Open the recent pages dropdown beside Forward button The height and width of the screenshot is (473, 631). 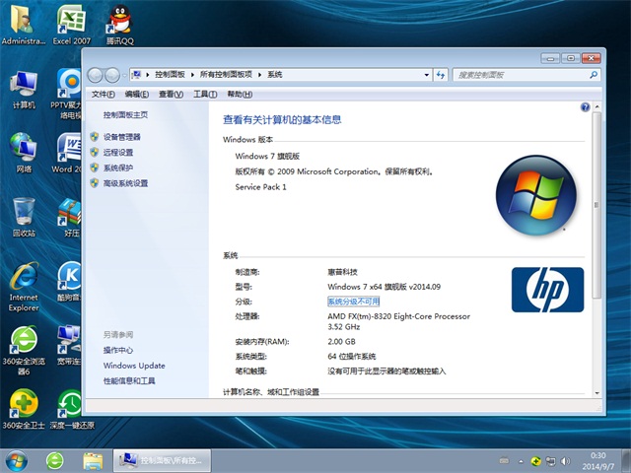point(125,74)
